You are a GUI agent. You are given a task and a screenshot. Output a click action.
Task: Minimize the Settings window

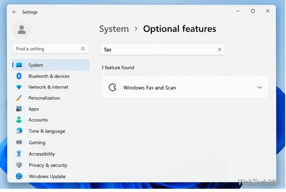coord(238,11)
